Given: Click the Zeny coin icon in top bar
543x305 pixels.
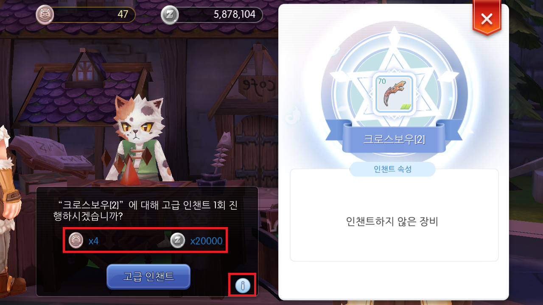Looking at the screenshot, I should point(170,15).
